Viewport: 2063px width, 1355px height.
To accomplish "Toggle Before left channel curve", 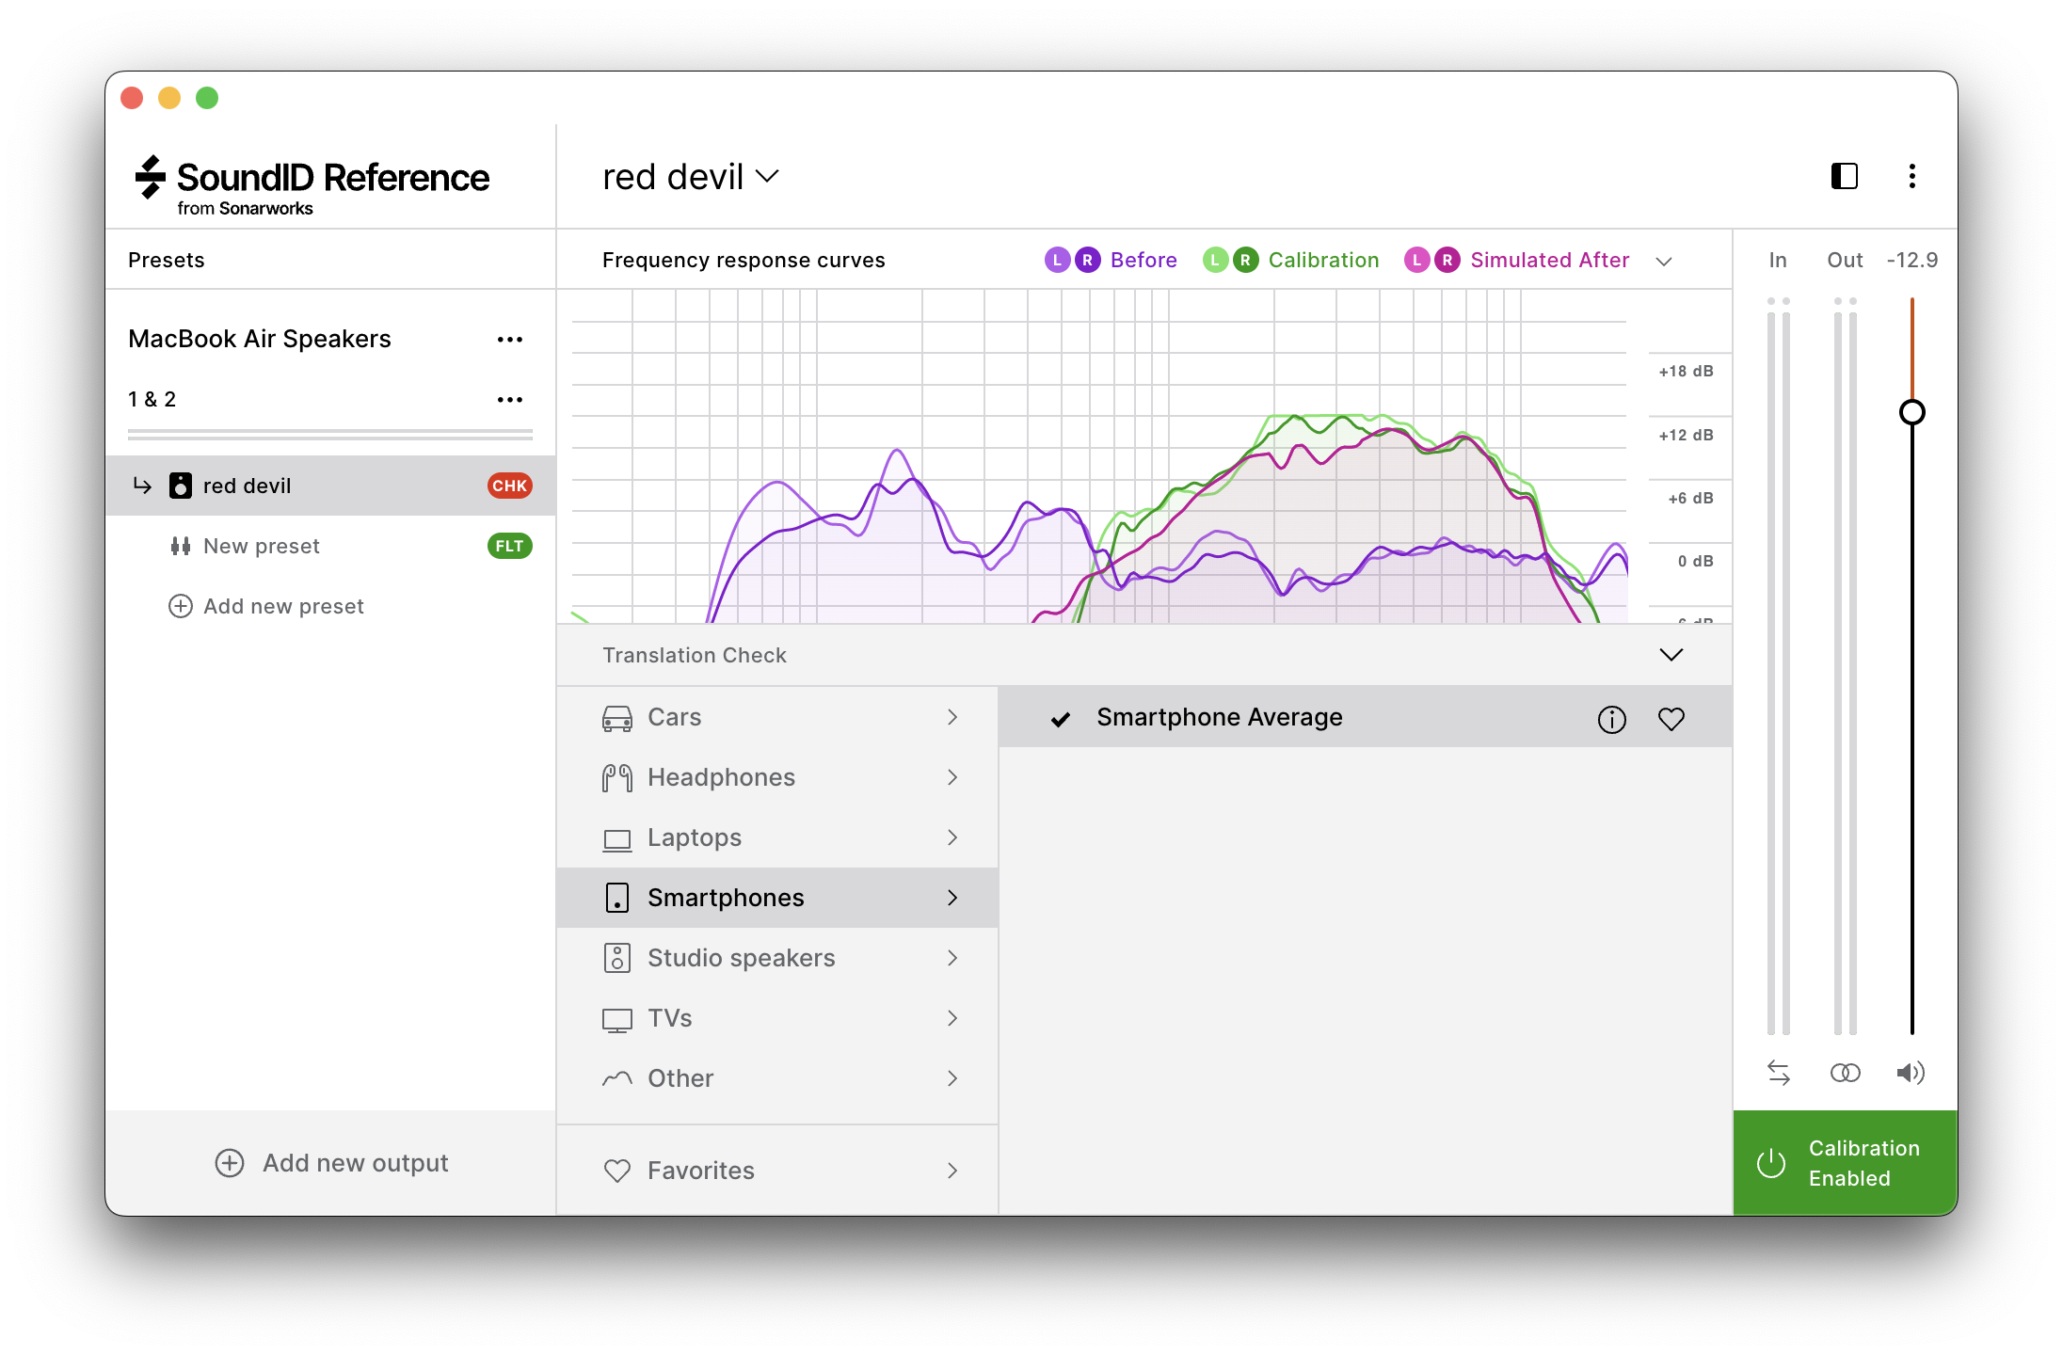I will [x=1057, y=260].
